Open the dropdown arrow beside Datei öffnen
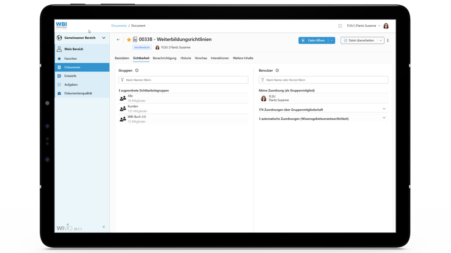 [x=332, y=40]
